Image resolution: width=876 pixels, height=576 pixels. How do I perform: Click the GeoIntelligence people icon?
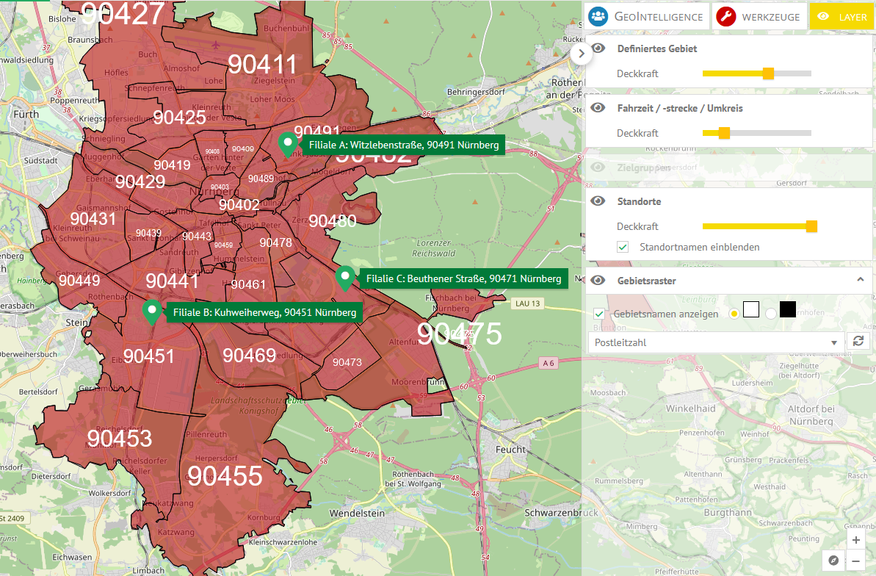tap(598, 16)
